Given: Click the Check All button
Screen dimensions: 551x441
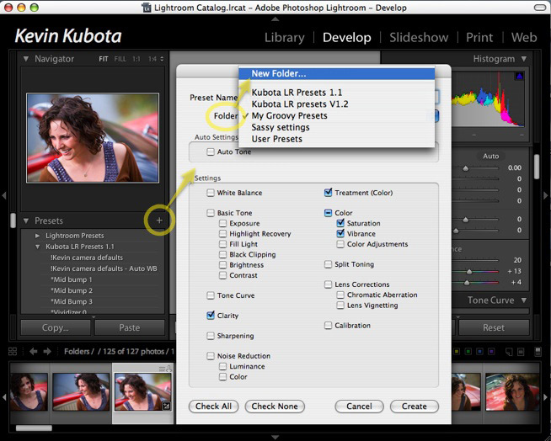Looking at the screenshot, I should (214, 406).
